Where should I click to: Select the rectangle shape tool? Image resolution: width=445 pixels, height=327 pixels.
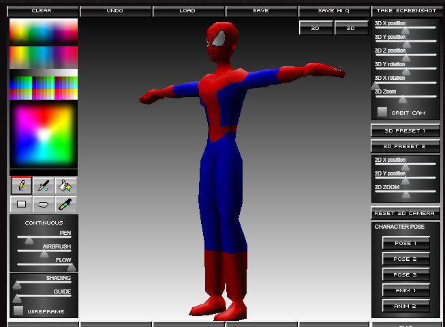22,204
